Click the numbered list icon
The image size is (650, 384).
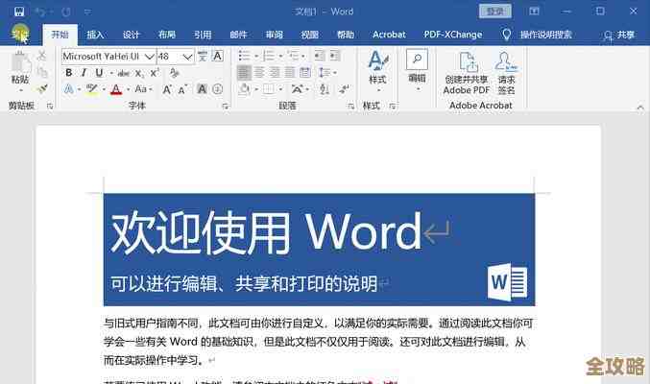click(271, 56)
